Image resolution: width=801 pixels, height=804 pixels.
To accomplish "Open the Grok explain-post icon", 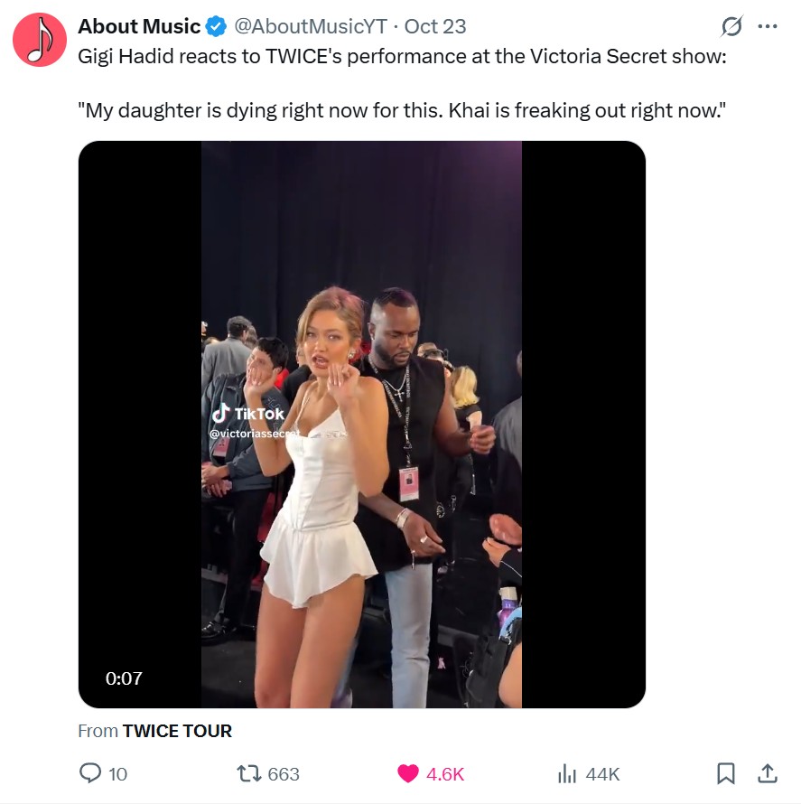I will 731,27.
